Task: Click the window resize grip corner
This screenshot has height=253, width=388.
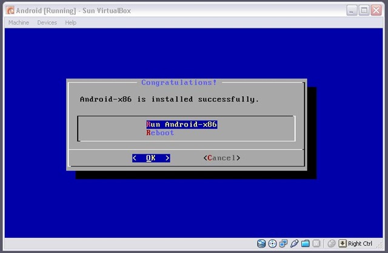Action: (x=380, y=245)
